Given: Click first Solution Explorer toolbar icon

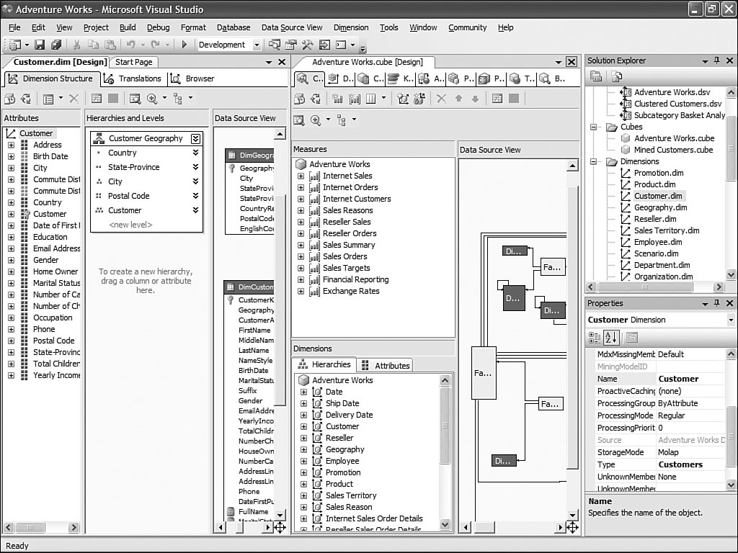Looking at the screenshot, I should tap(596, 76).
